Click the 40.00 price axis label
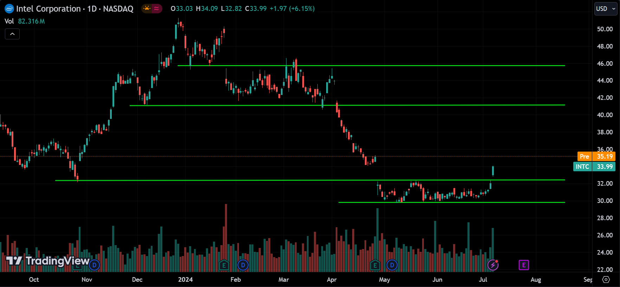The width and height of the screenshot is (620, 287). 605,115
